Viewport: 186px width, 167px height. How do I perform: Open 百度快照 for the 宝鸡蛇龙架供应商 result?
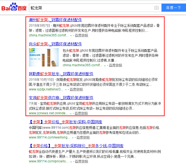click(x=81, y=113)
